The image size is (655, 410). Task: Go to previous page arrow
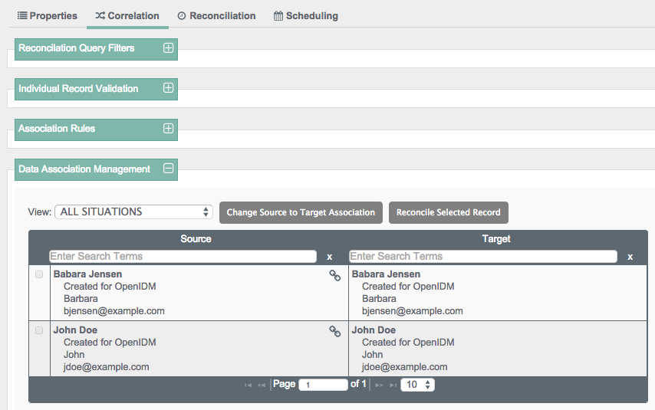point(262,385)
